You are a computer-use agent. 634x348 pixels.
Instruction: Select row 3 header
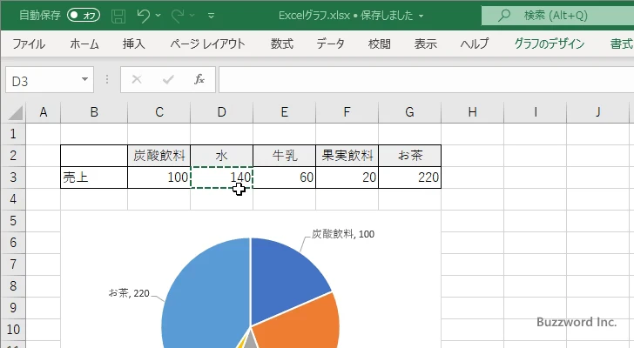[13, 177]
